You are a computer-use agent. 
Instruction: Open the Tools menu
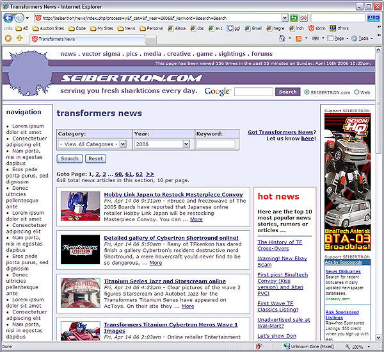[362, 38]
